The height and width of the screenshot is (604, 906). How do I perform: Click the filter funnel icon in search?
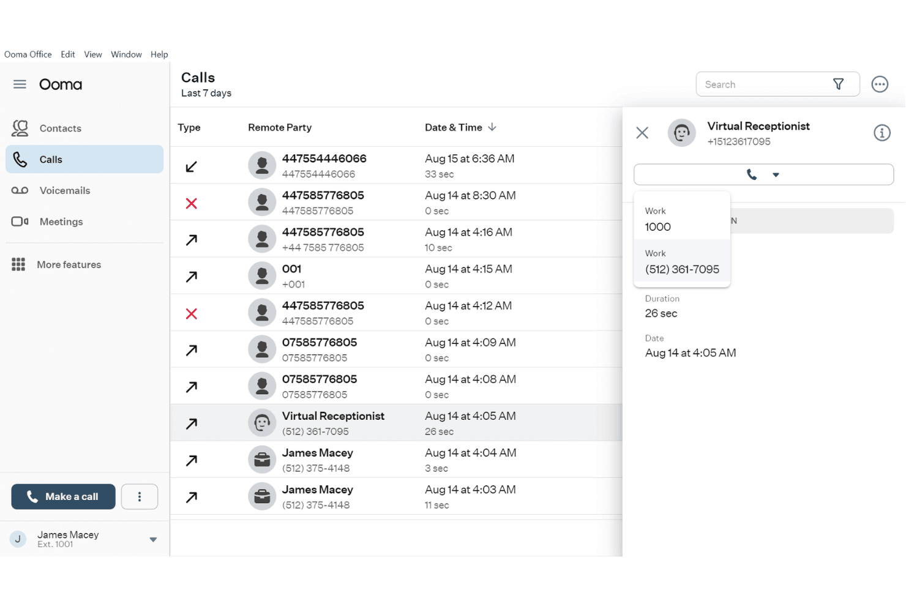[838, 84]
